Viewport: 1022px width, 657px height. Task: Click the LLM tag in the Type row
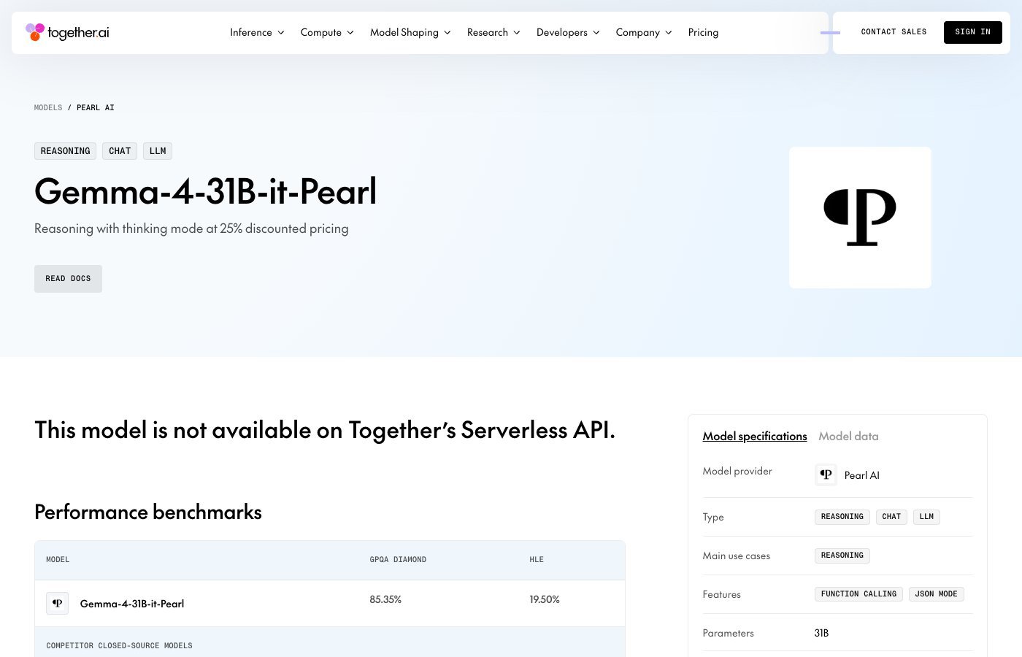point(926,517)
